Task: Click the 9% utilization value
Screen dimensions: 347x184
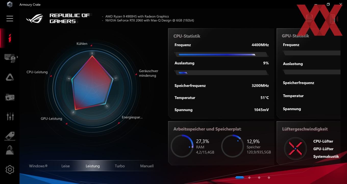Action: [266, 63]
